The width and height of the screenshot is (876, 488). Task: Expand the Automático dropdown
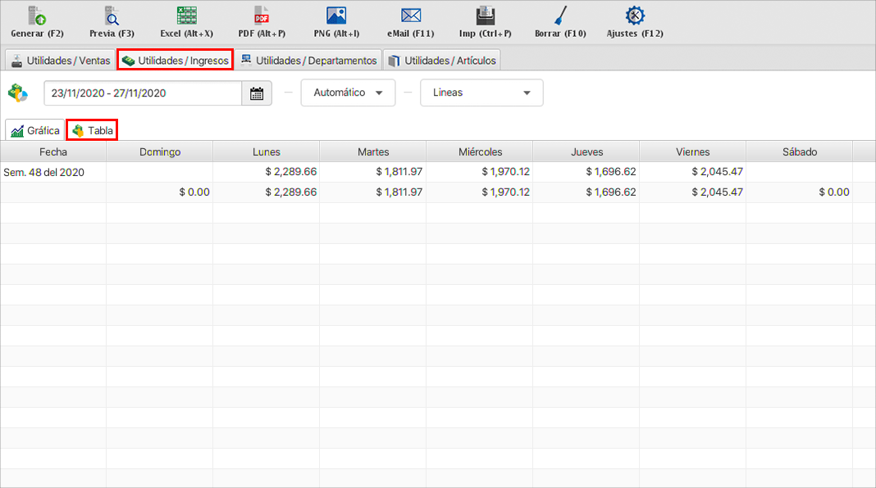[348, 93]
